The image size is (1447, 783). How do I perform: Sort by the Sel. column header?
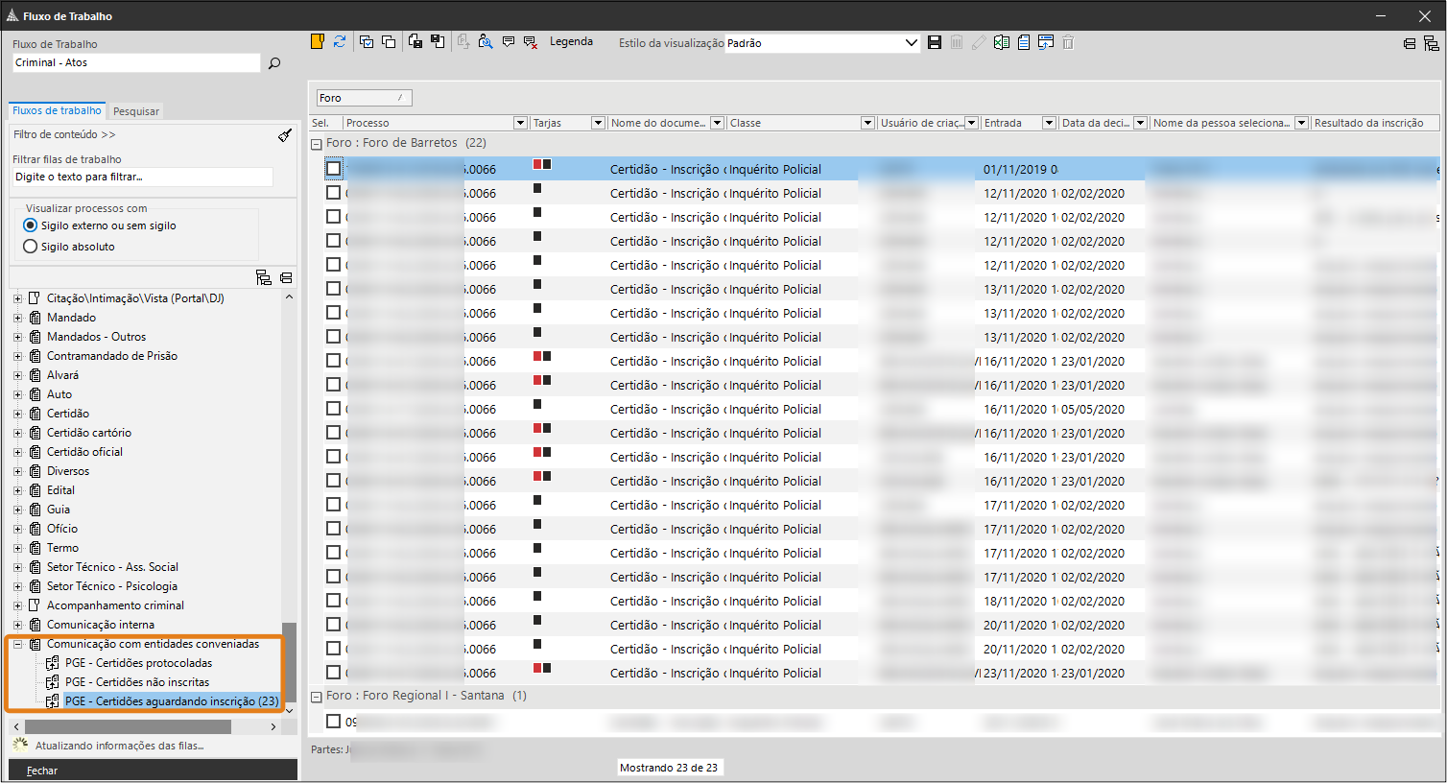[x=324, y=123]
